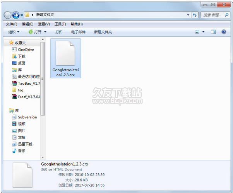Select 音乐 library
This screenshot has height=193, width=233.
point(22,151)
